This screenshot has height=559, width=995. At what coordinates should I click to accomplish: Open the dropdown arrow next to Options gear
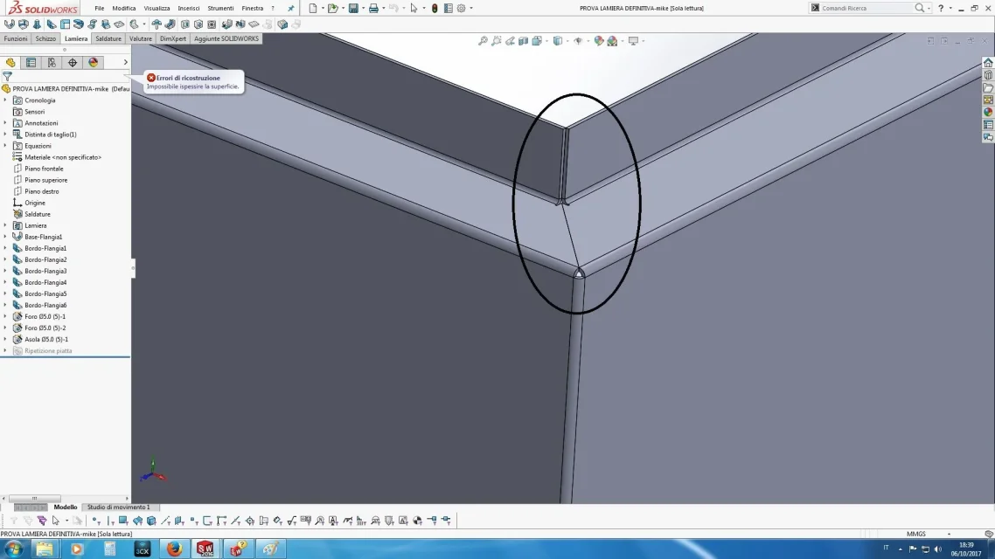coord(471,8)
